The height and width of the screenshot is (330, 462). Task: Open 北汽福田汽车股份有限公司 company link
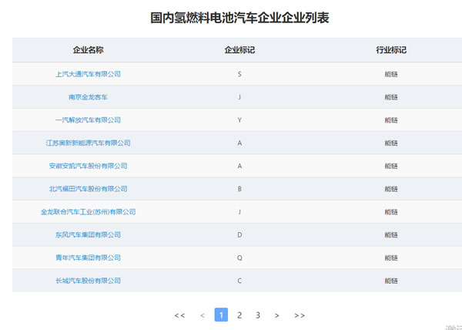(x=88, y=189)
